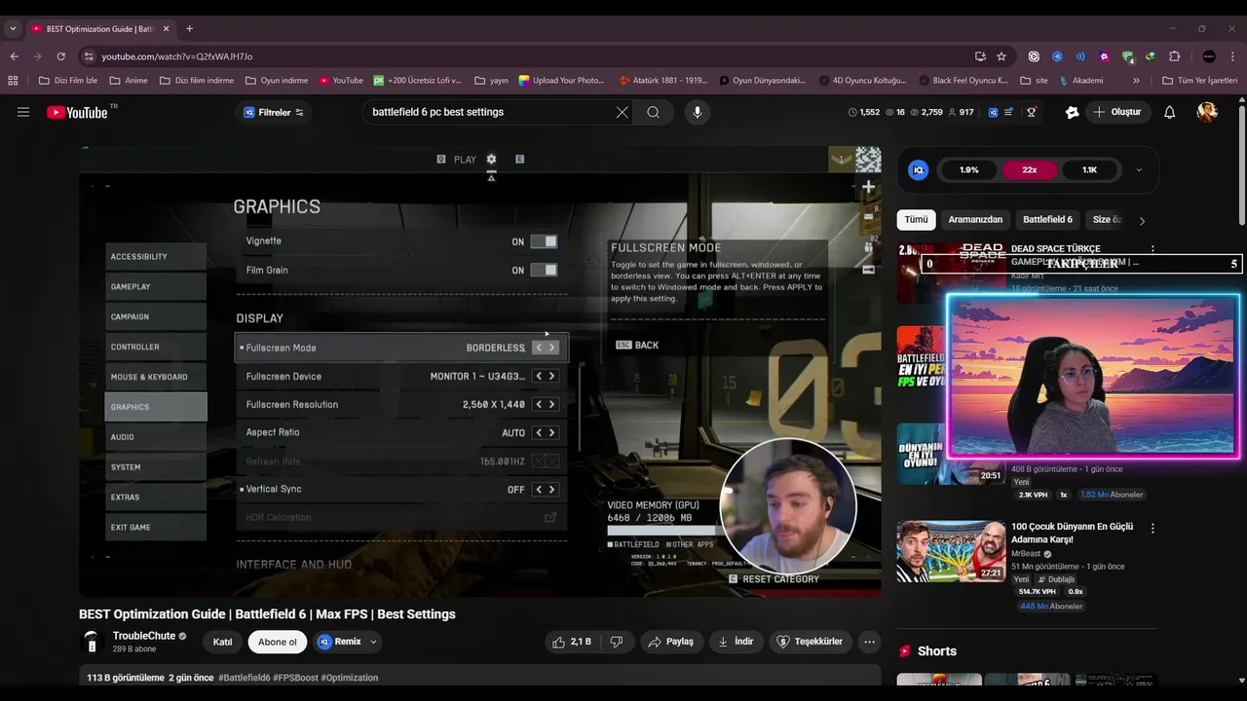This screenshot has width=1247, height=701.
Task: Clear the search box with X
Action: [x=622, y=112]
